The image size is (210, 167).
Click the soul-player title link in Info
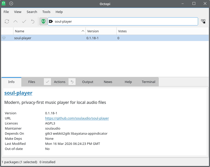18,93
